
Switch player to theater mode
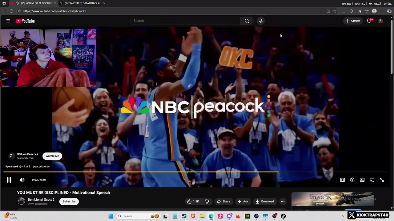362,180
